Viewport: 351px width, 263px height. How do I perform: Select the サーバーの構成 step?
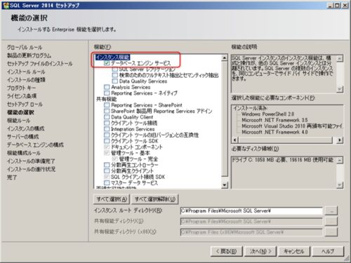coord(23,137)
